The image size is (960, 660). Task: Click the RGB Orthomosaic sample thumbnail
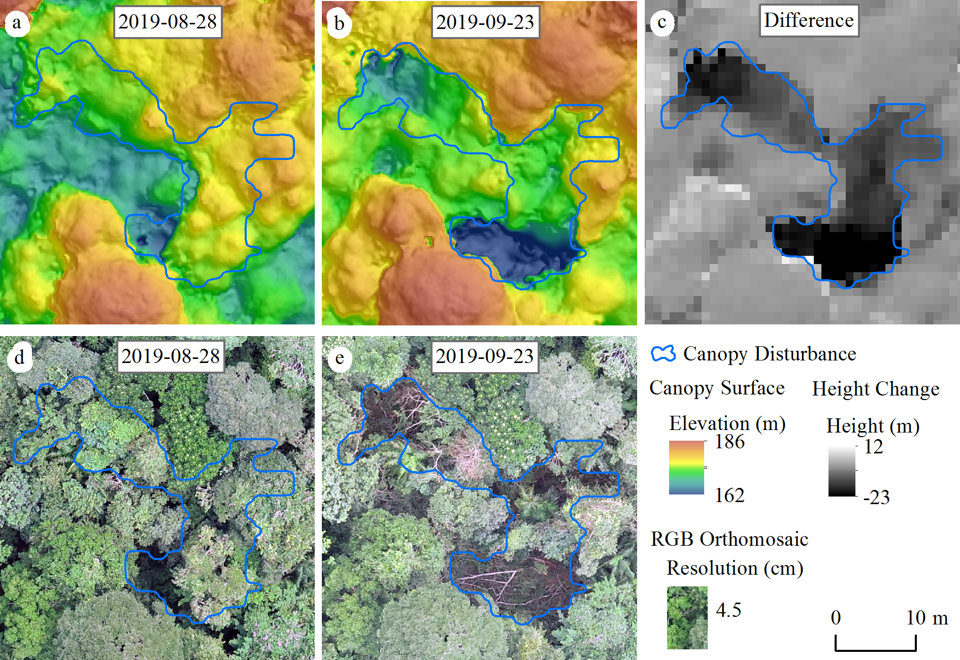(x=687, y=617)
